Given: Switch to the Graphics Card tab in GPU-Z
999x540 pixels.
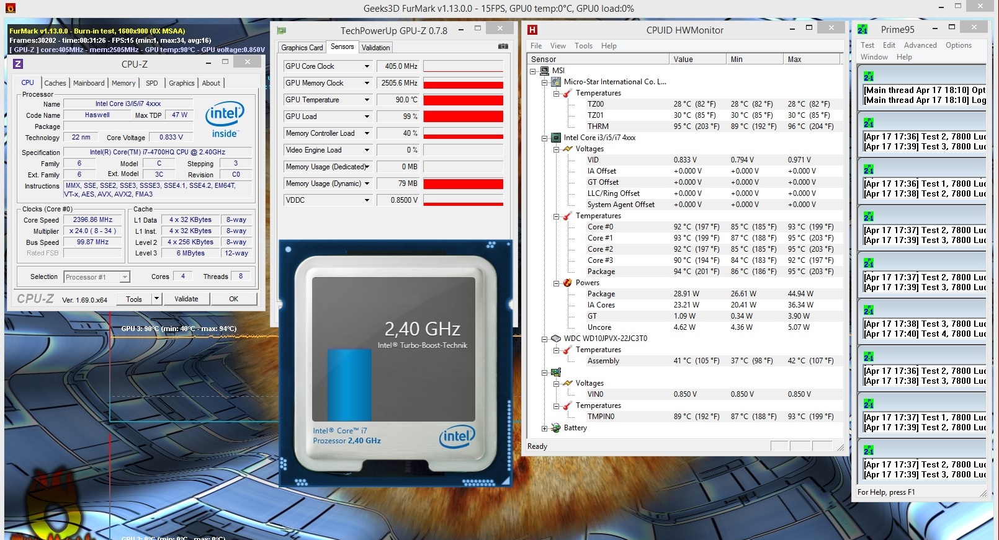Looking at the screenshot, I should click(x=302, y=48).
